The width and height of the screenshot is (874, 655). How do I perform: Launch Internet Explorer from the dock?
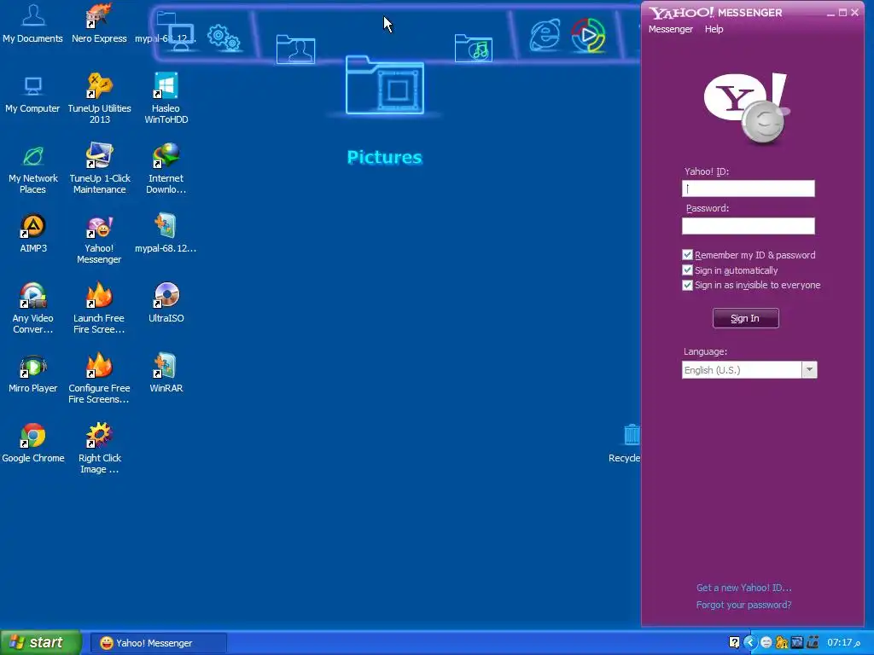545,34
